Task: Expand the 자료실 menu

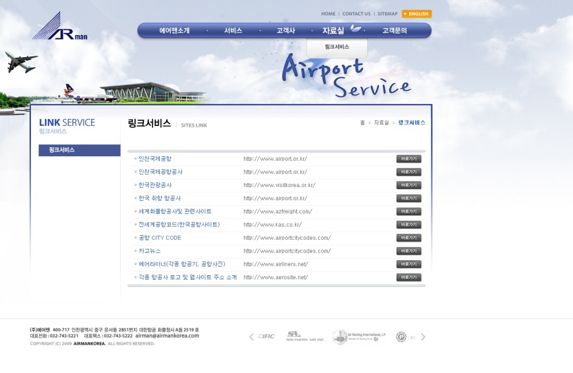Action: pos(333,31)
